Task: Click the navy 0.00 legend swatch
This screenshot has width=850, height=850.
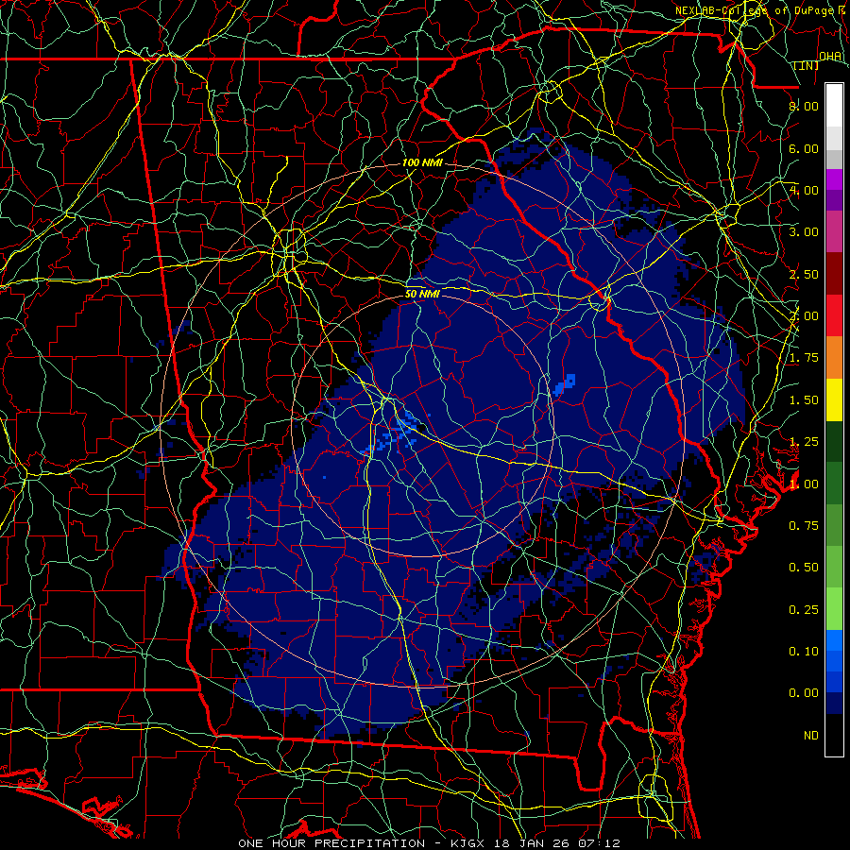Action: point(834,703)
